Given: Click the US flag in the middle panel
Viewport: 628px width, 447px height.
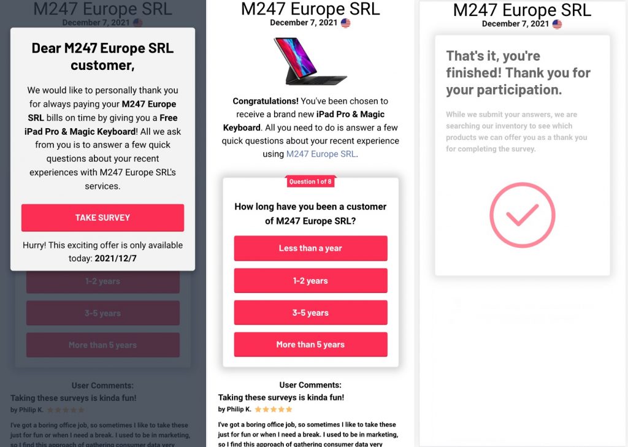Looking at the screenshot, I should [x=346, y=23].
